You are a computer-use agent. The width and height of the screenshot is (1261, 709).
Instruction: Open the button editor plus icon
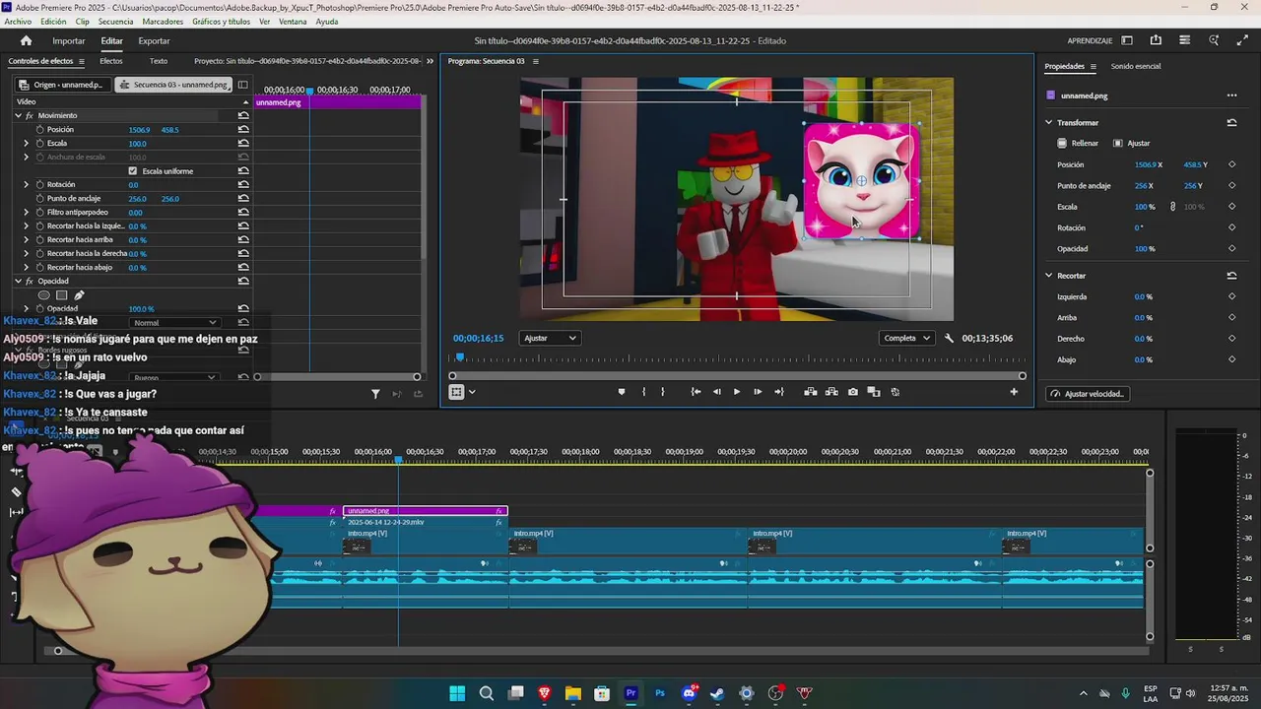(1014, 392)
